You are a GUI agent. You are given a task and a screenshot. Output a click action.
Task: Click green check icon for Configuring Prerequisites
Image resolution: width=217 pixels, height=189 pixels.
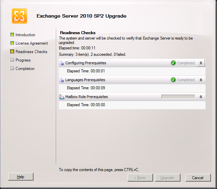[x=173, y=63]
